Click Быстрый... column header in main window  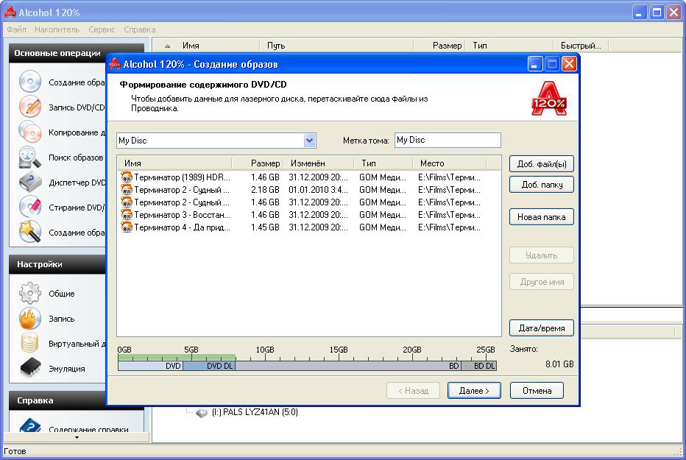[x=581, y=46]
